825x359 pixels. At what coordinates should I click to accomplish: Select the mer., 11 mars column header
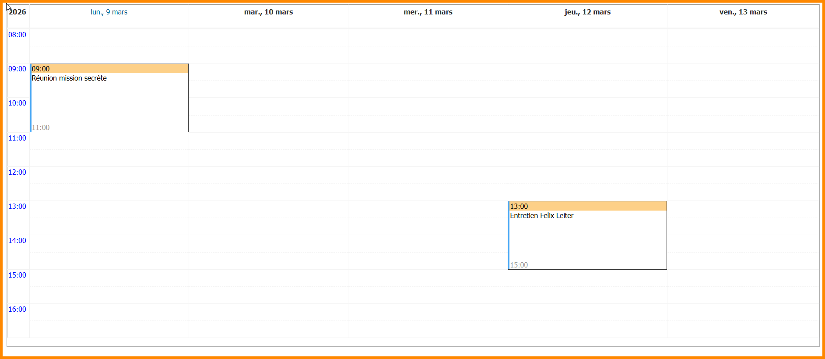pos(428,12)
